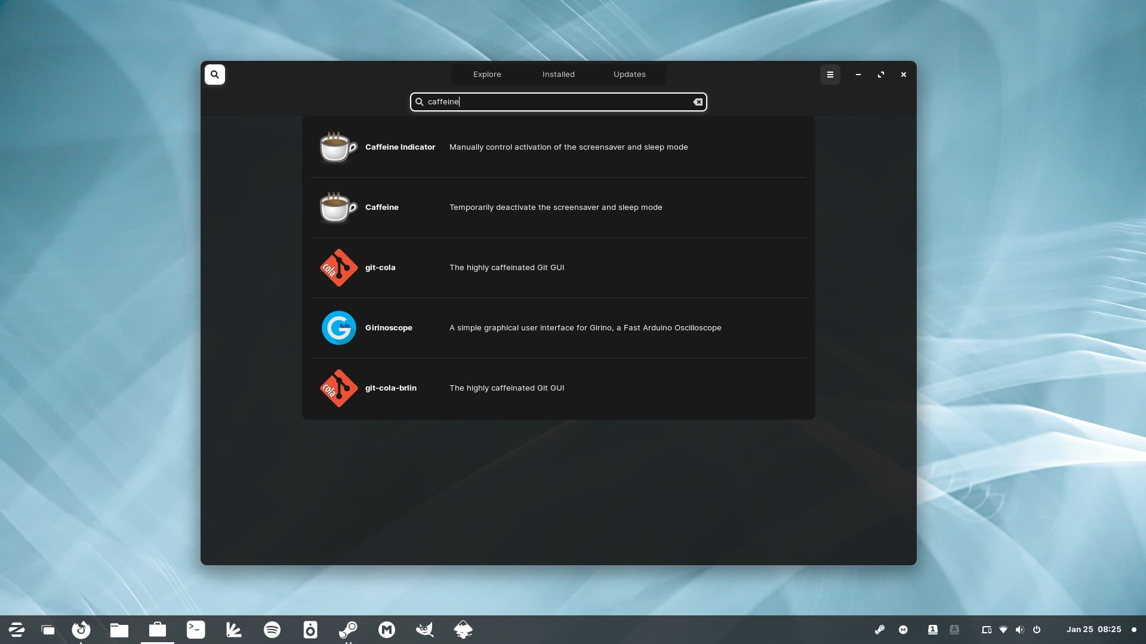1146x644 pixels.
Task: Switch to the Installed tab
Action: pos(559,75)
